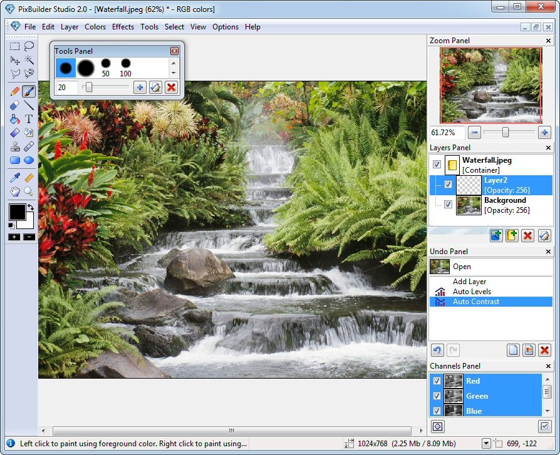Click the black foreground color swatch

(16, 212)
